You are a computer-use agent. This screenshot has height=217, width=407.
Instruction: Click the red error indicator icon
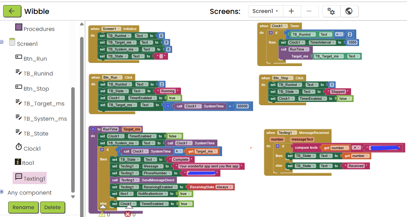coord(128,214)
